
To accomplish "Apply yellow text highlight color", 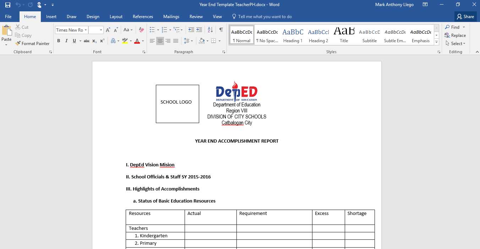I will (125, 41).
